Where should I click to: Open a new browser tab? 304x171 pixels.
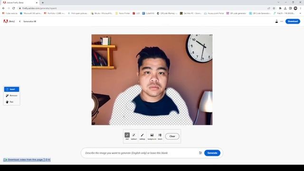43,3
